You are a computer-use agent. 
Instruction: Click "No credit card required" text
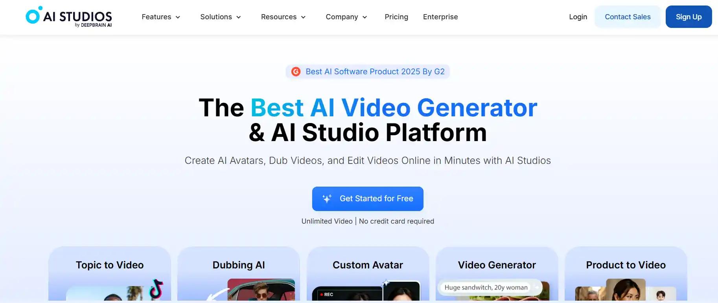click(396, 221)
